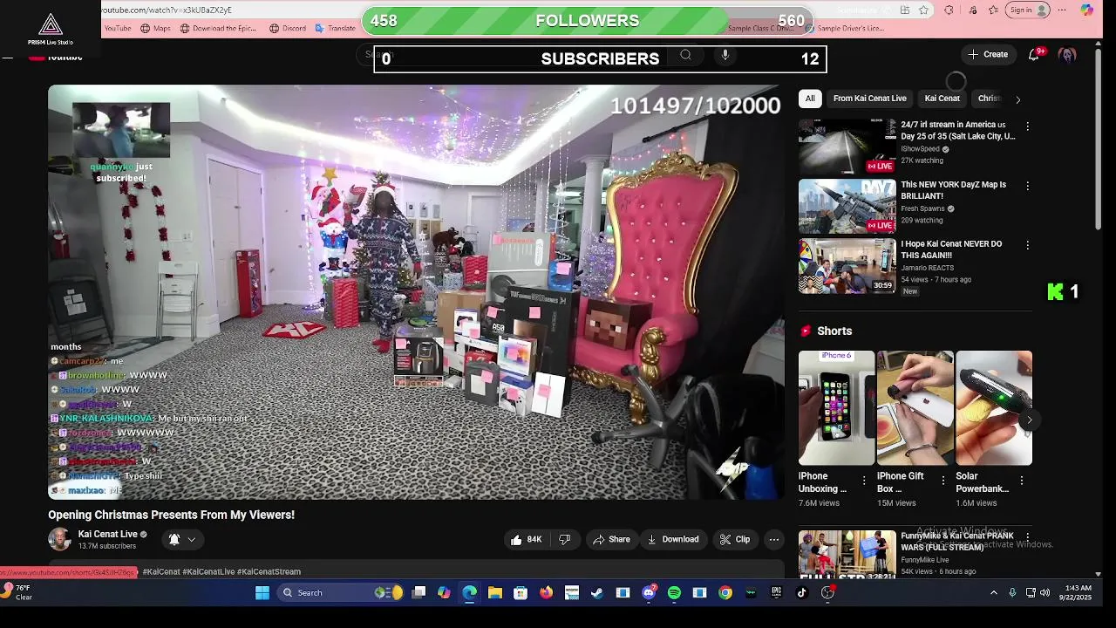Click the Create button
Viewport: 1116px width, 628px height.
pyautogui.click(x=987, y=54)
